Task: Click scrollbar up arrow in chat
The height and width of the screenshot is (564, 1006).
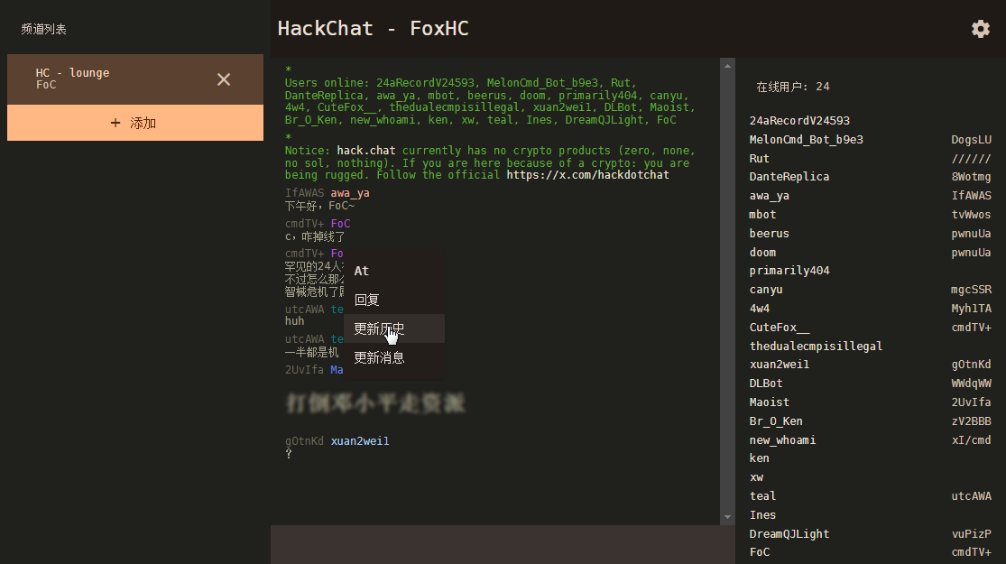Action: coord(727,66)
